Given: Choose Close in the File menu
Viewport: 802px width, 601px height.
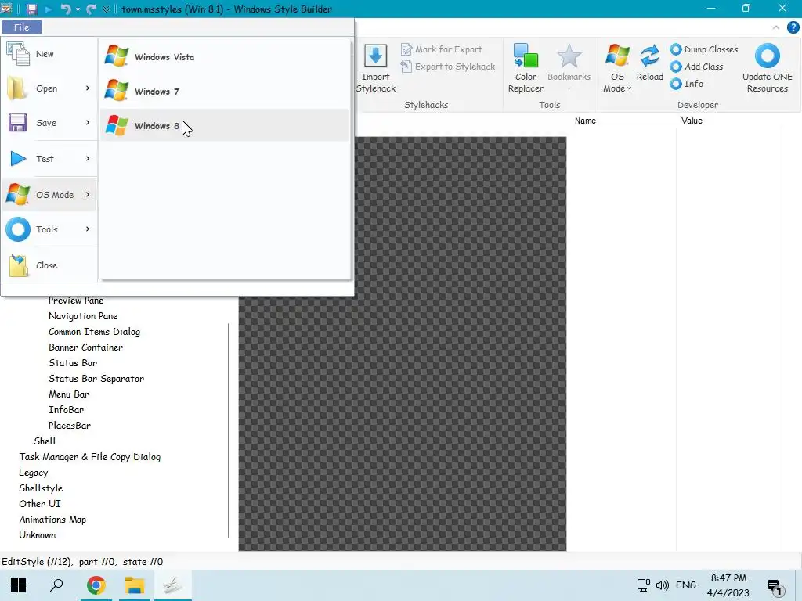Looking at the screenshot, I should [x=49, y=265].
